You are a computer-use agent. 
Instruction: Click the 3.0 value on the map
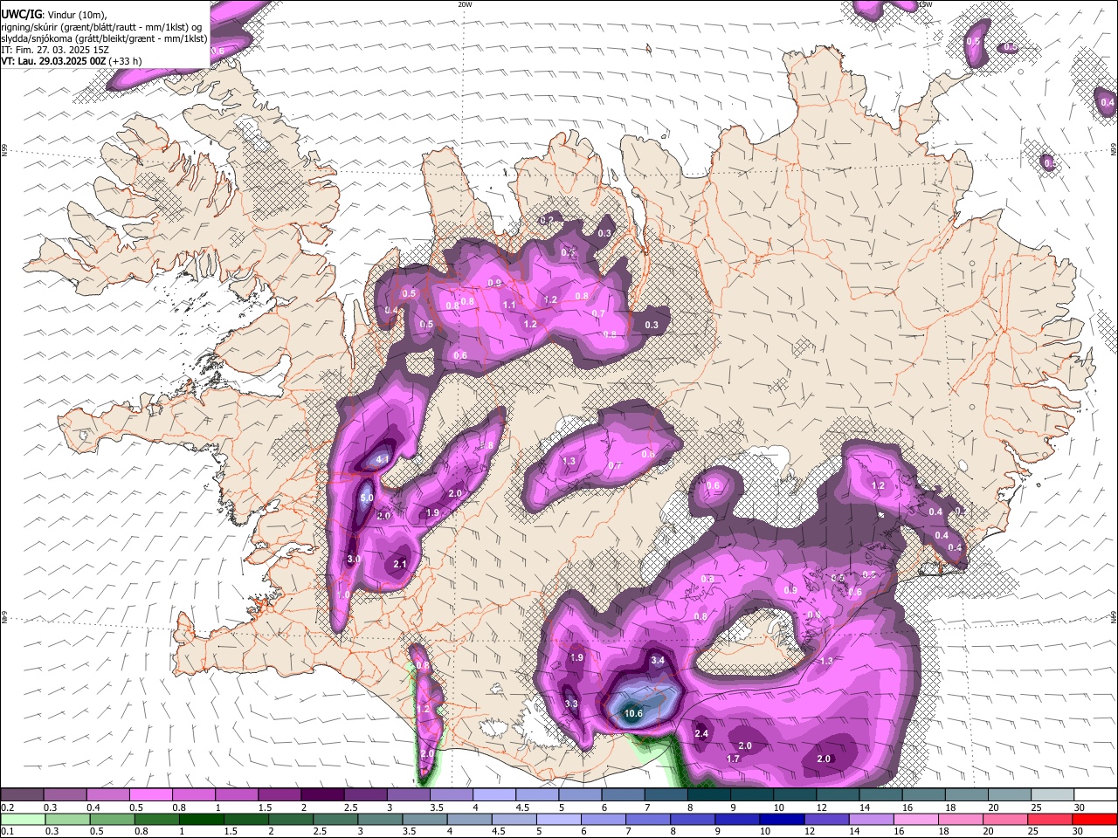pos(354,559)
